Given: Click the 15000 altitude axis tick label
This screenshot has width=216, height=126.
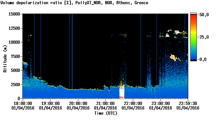Looking at the screenshot, I should (x=14, y=14).
